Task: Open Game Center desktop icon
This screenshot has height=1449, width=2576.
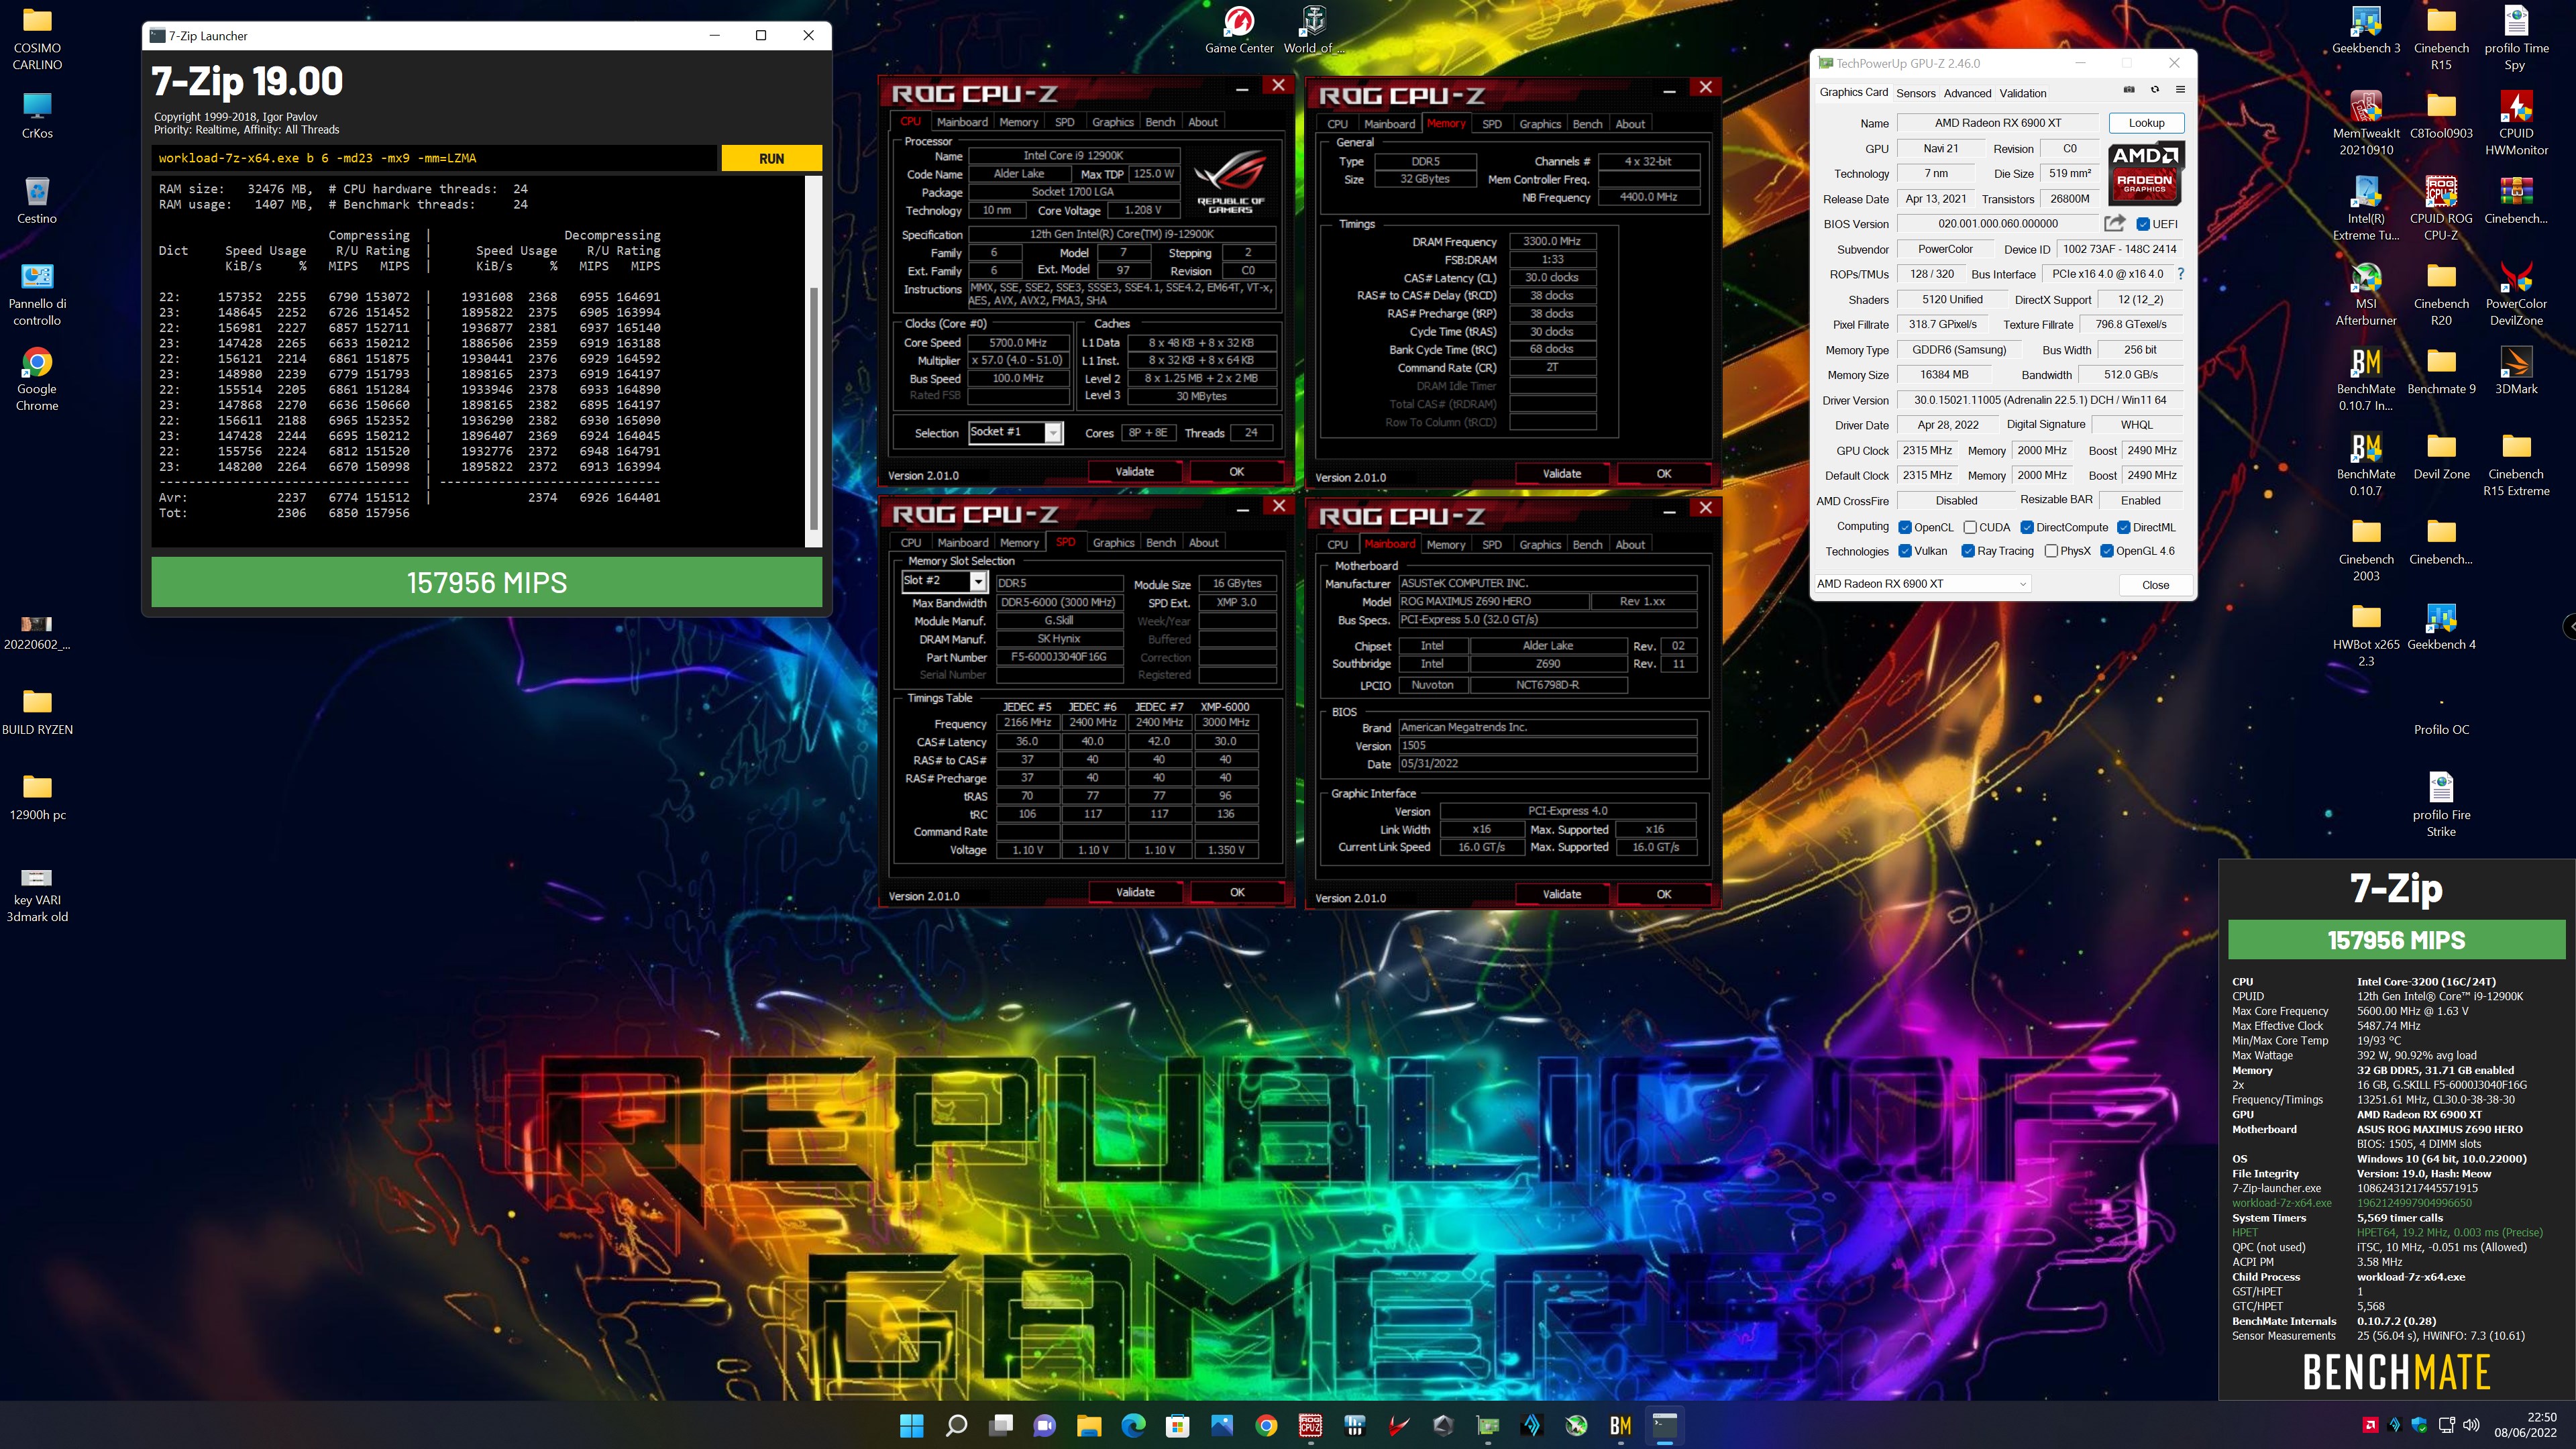Action: (x=1239, y=30)
